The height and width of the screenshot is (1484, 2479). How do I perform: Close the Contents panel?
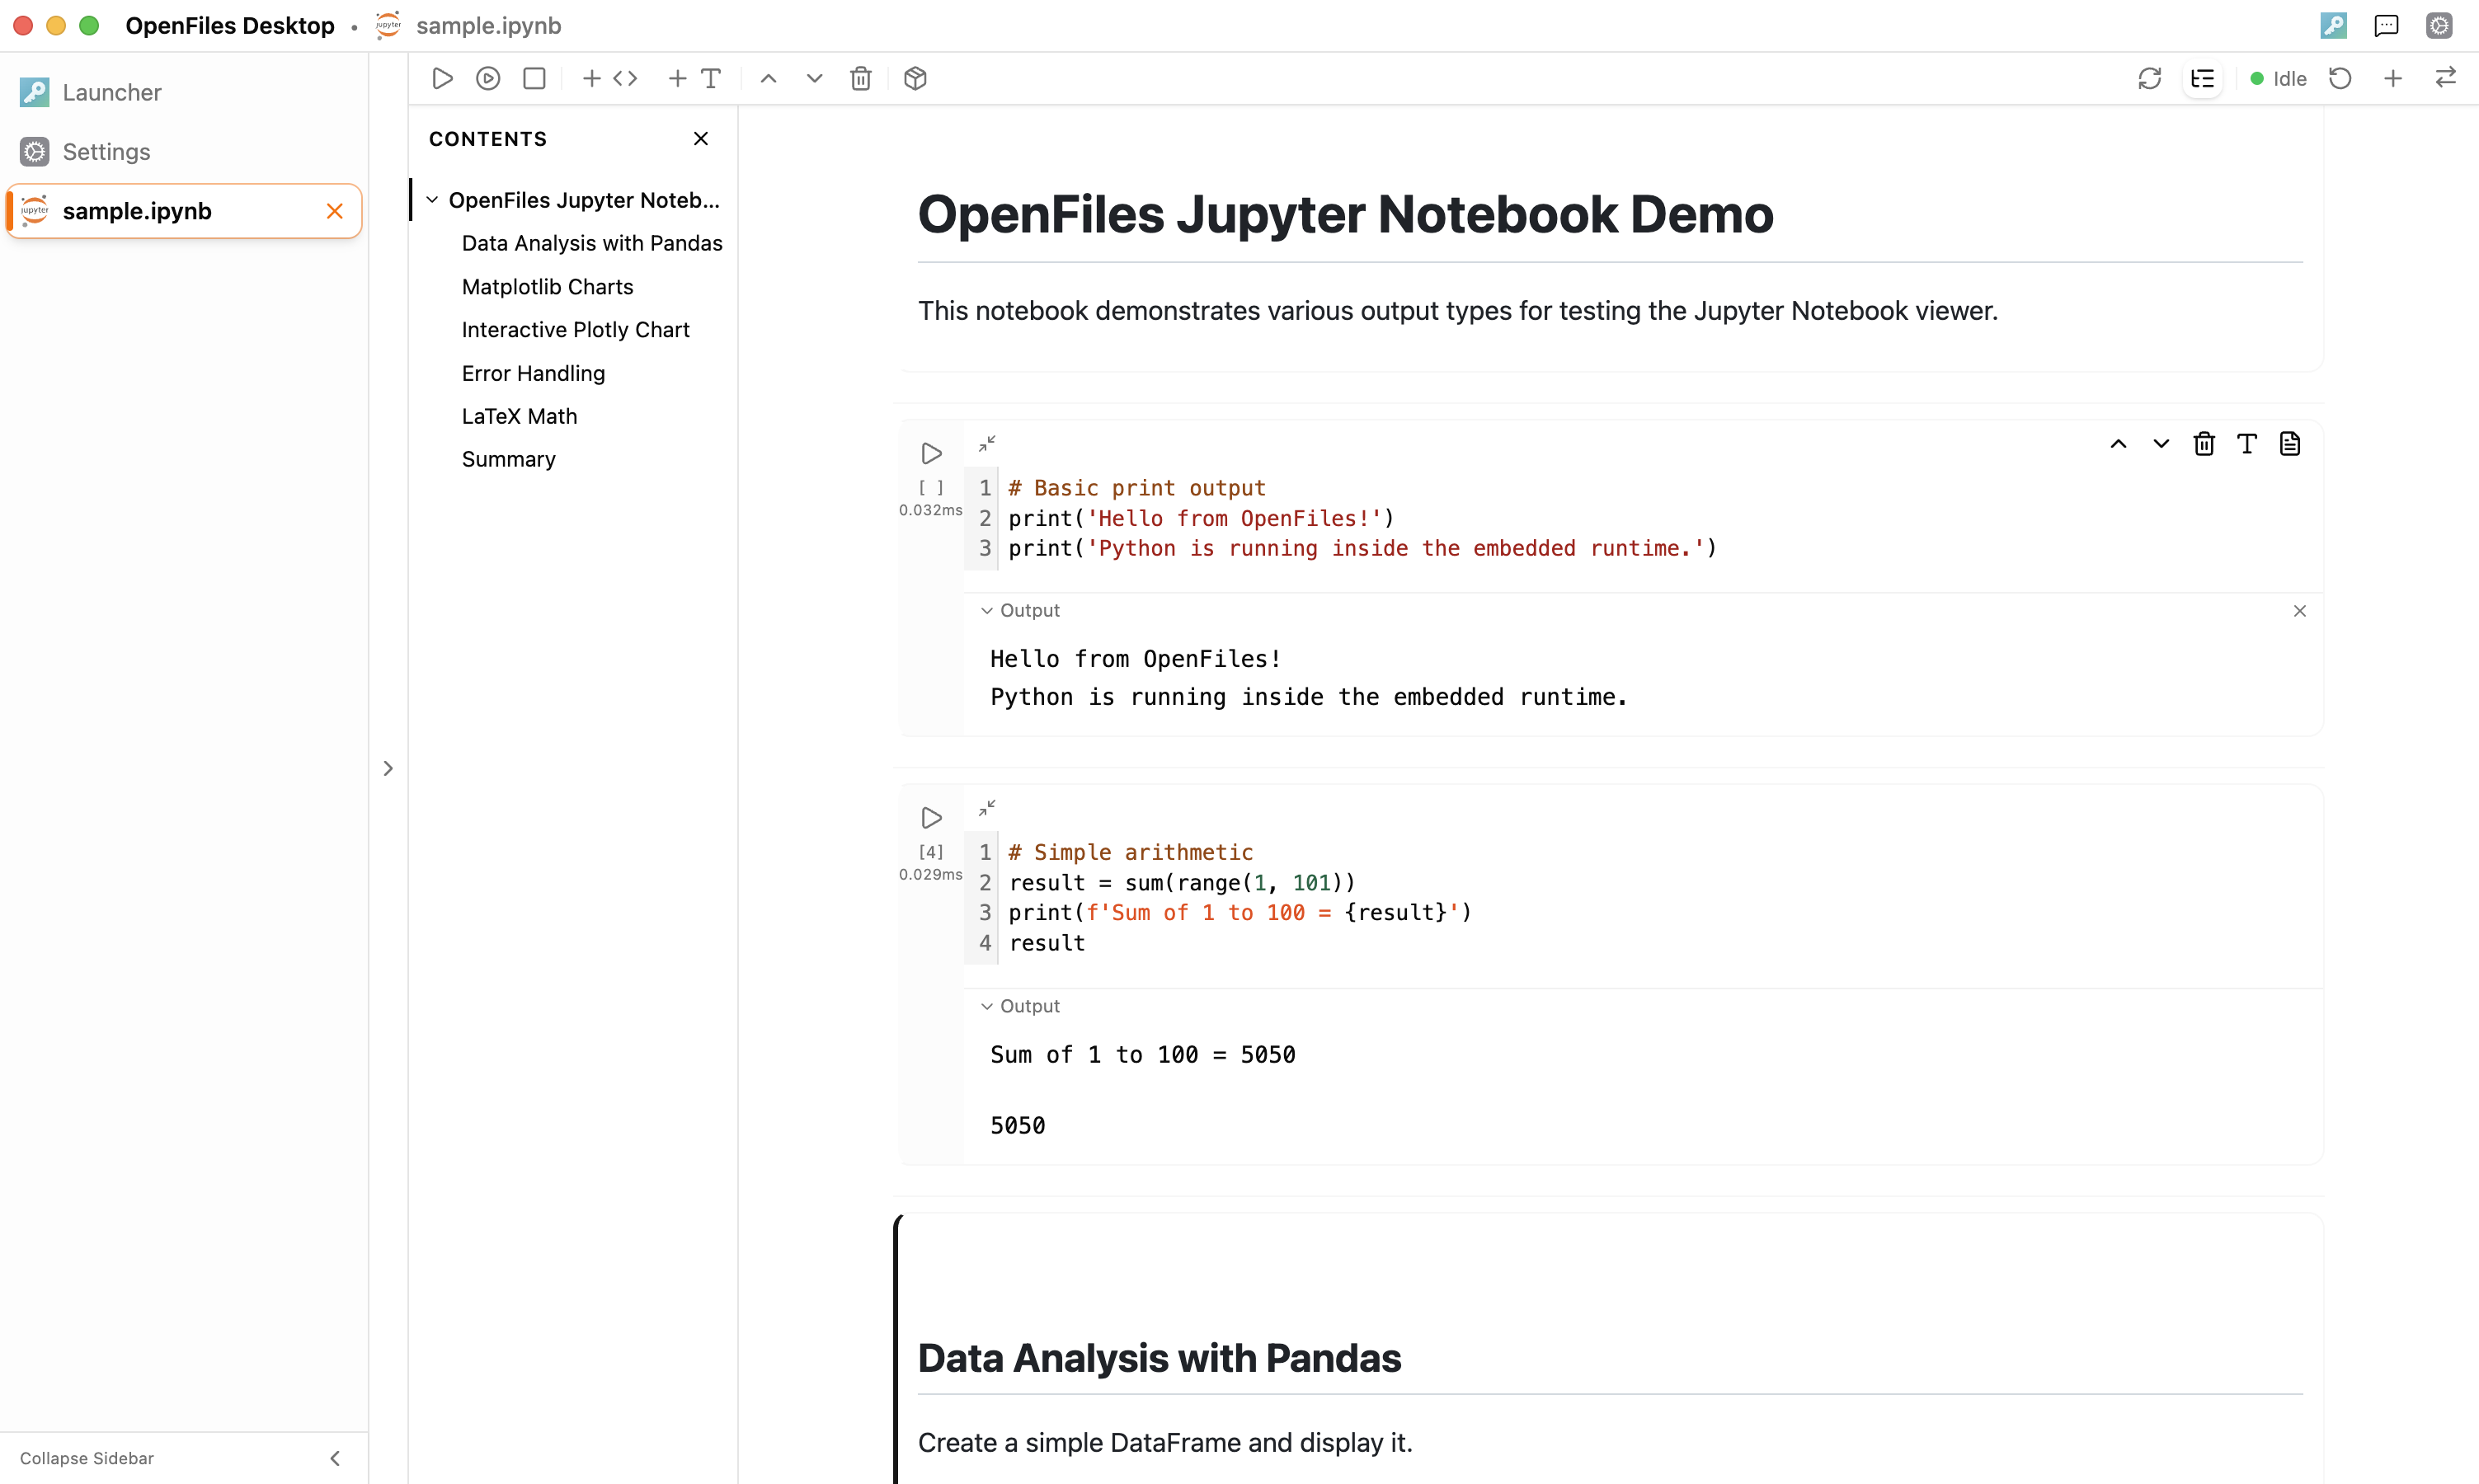point(701,139)
